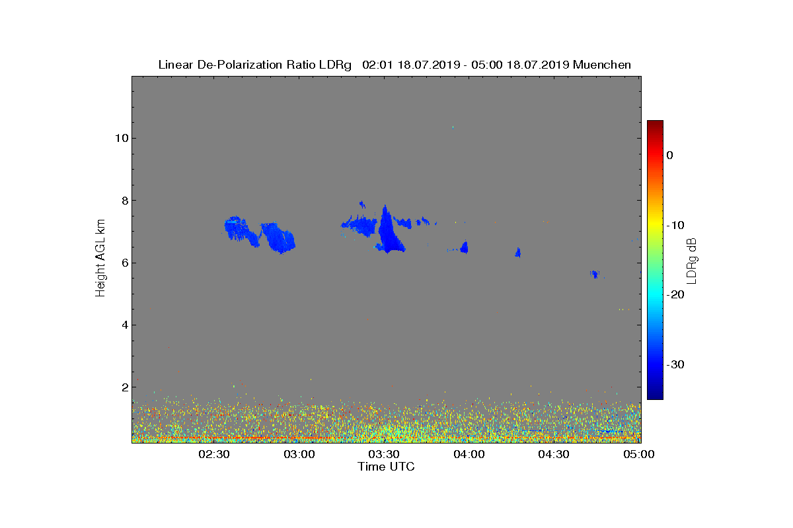This screenshot has height=528, width=793.
Task: Click the 03:30 time tick label
Action: tap(383, 455)
